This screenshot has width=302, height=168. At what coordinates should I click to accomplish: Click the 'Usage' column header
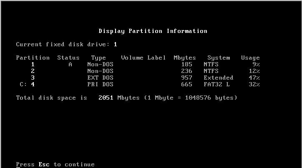click(x=250, y=58)
